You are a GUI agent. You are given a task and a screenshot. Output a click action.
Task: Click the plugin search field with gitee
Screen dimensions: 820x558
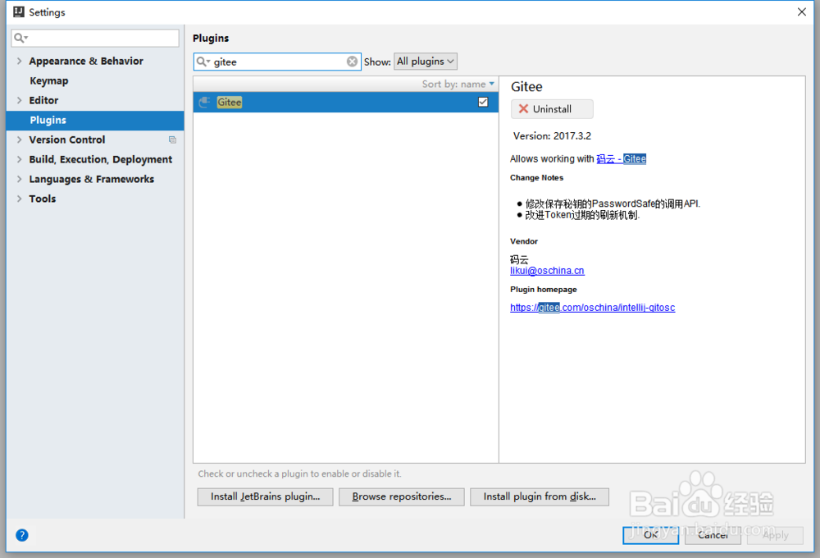[x=277, y=62]
